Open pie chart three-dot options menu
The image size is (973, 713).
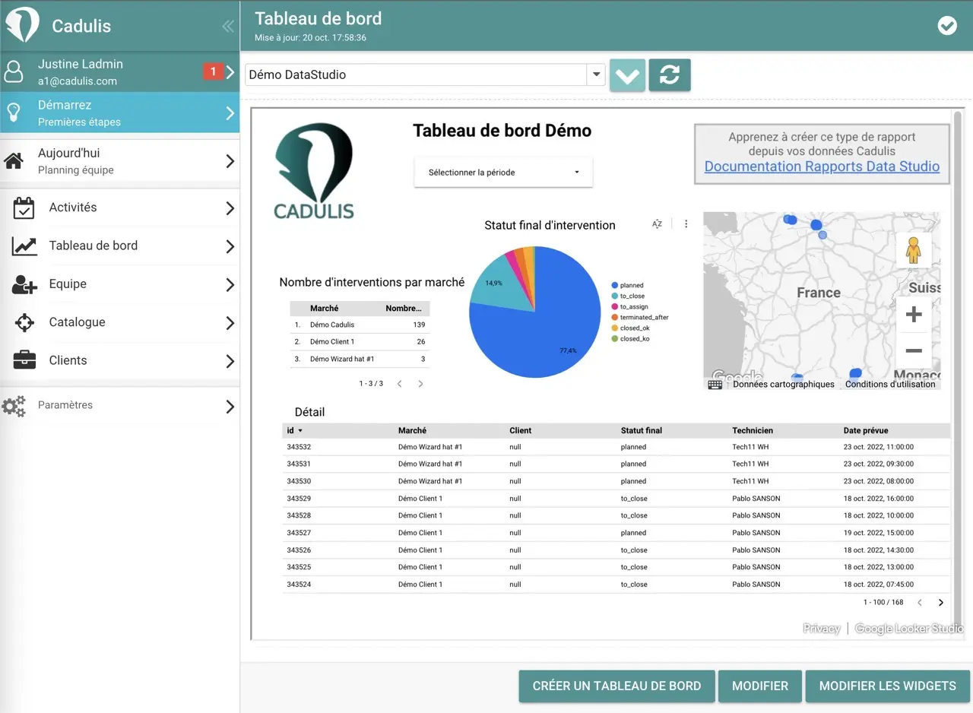tap(686, 224)
